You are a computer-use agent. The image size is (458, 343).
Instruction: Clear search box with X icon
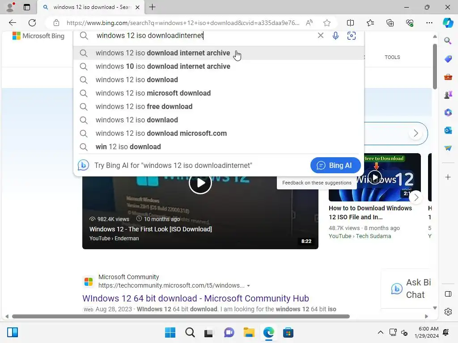point(320,35)
